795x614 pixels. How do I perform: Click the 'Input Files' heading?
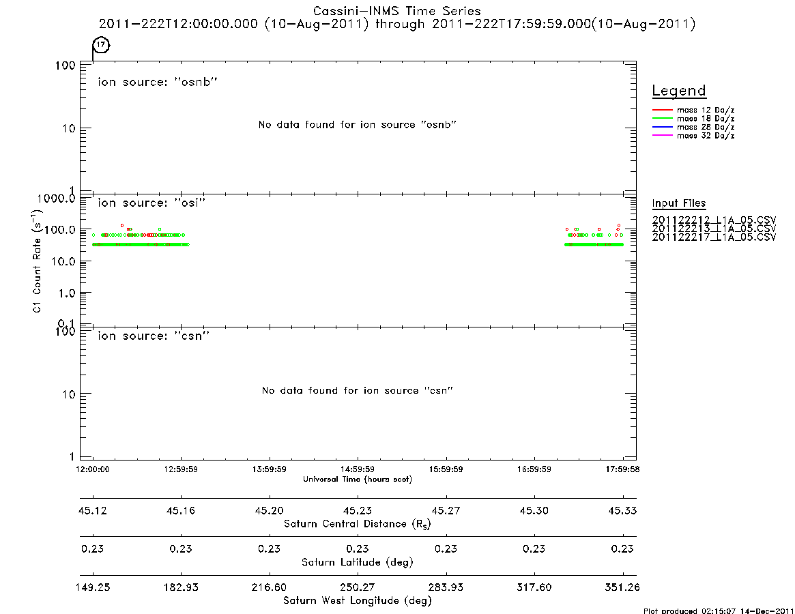point(679,203)
